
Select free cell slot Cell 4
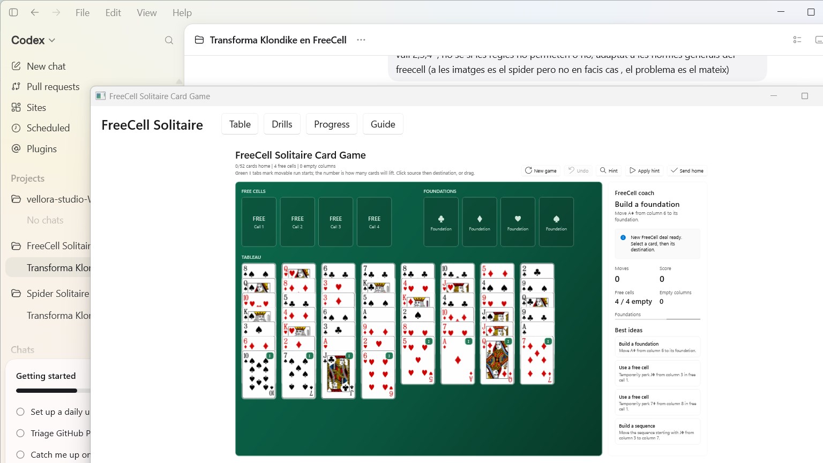click(x=375, y=222)
